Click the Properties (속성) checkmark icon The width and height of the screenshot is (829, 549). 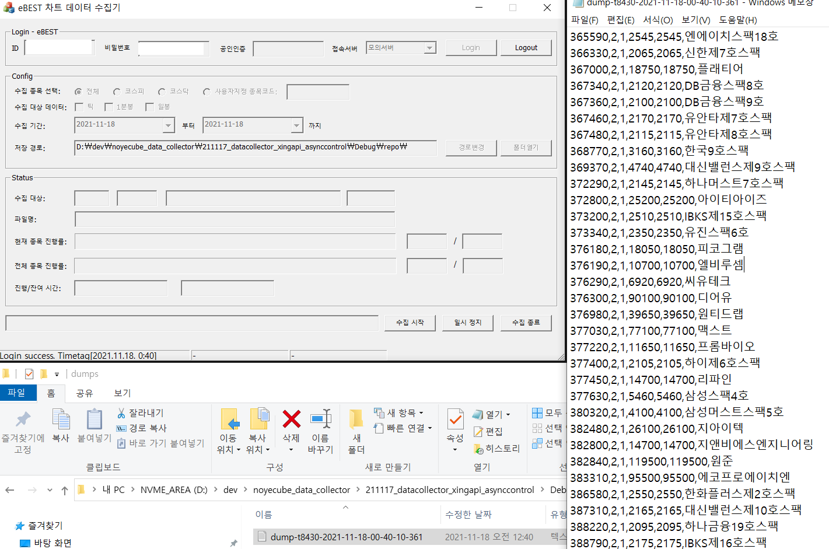coord(455,419)
